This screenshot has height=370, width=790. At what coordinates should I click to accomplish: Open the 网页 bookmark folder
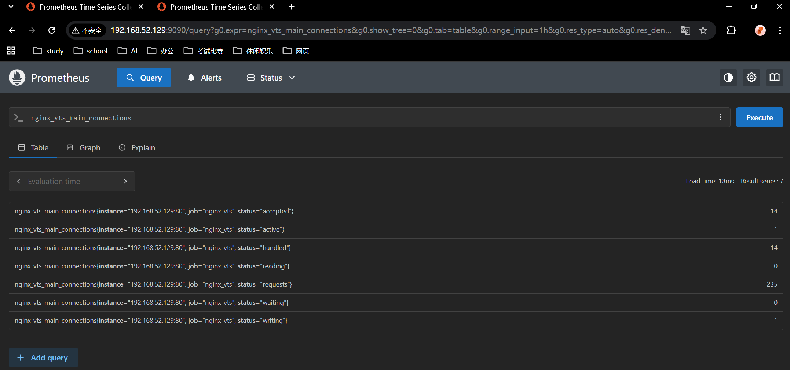click(x=296, y=51)
